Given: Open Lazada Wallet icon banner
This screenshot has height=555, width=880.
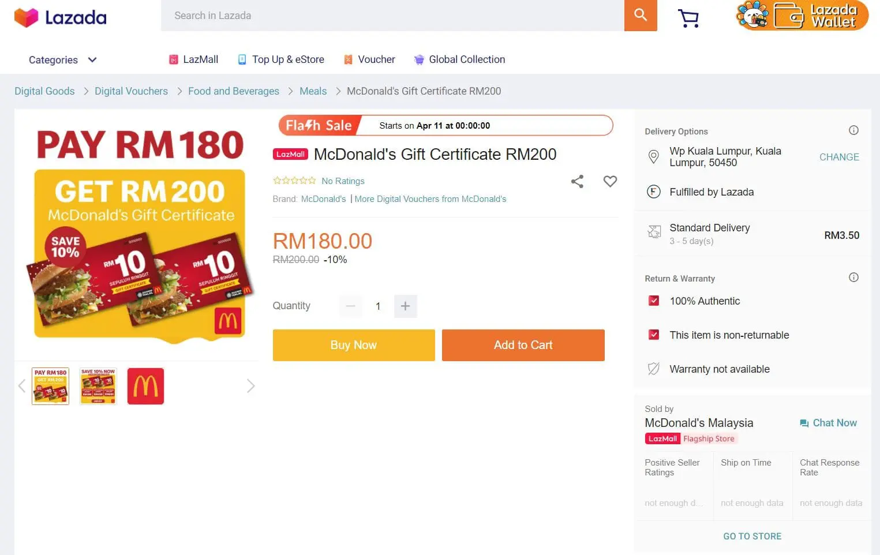Looking at the screenshot, I should 802,16.
